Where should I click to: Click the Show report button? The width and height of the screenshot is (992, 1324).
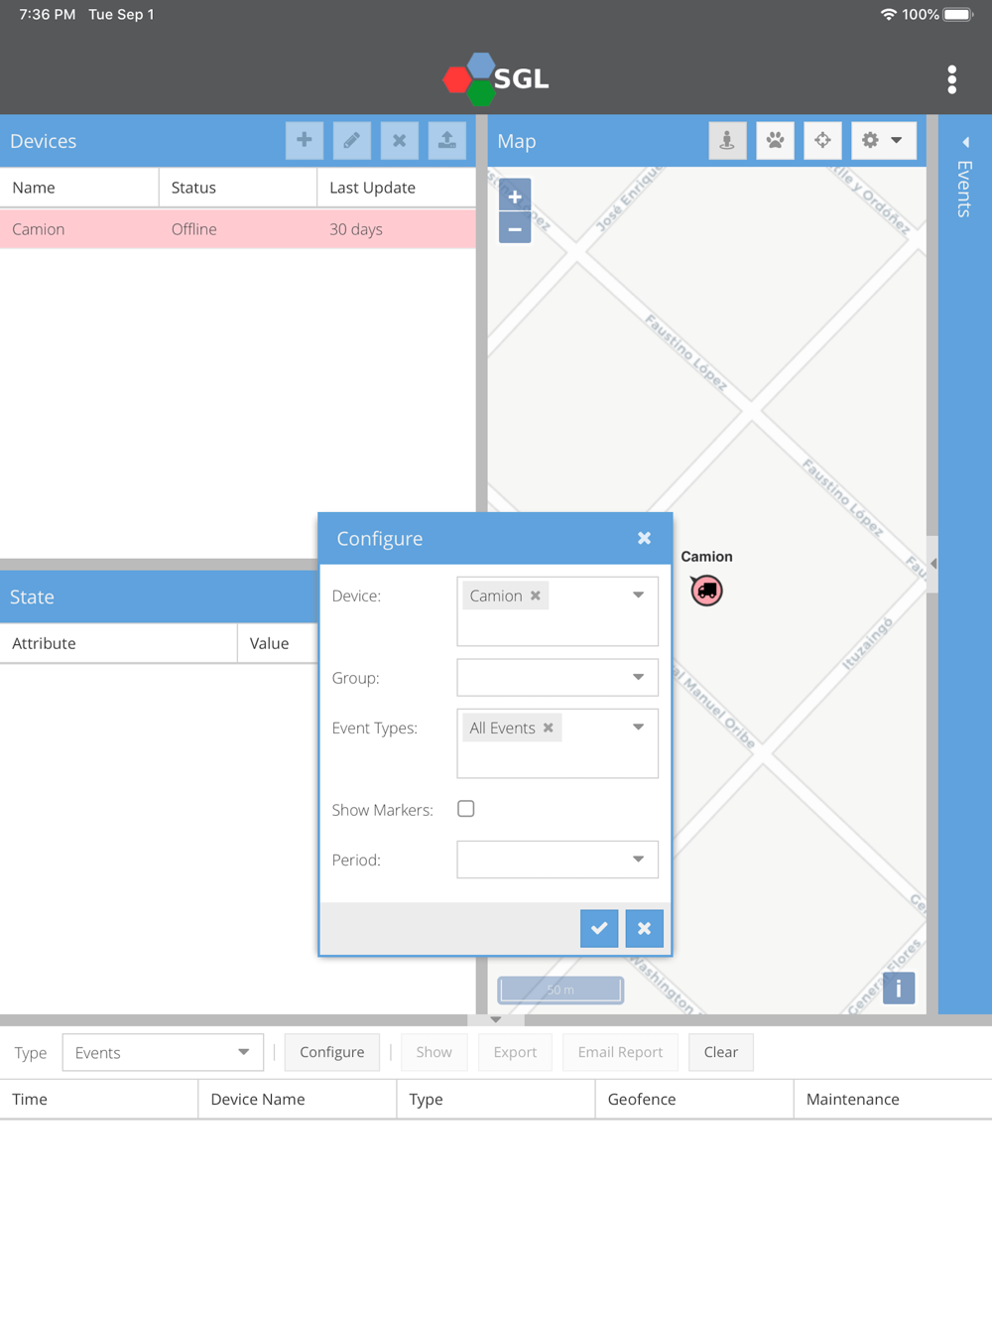point(434,1052)
